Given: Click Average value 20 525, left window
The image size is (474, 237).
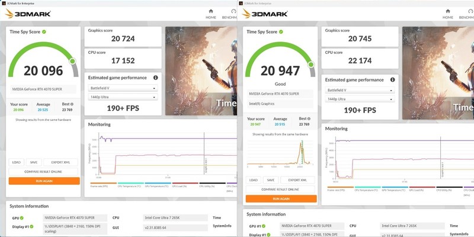Looking at the screenshot, I should 43,110.
